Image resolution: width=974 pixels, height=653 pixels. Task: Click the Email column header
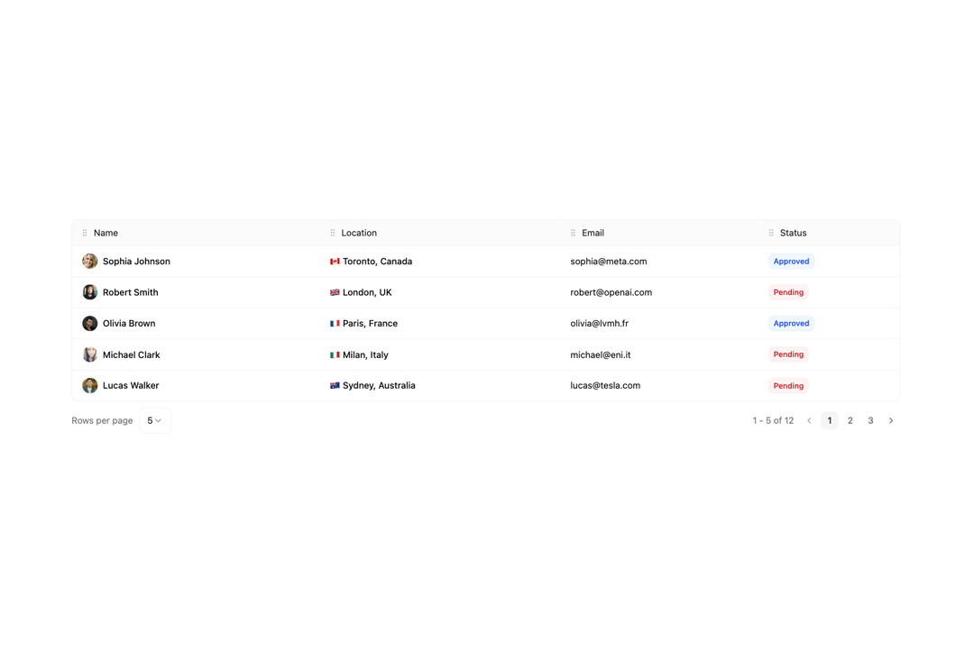pyautogui.click(x=593, y=233)
